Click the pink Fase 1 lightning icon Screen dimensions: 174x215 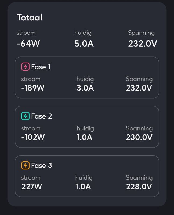tap(25, 67)
